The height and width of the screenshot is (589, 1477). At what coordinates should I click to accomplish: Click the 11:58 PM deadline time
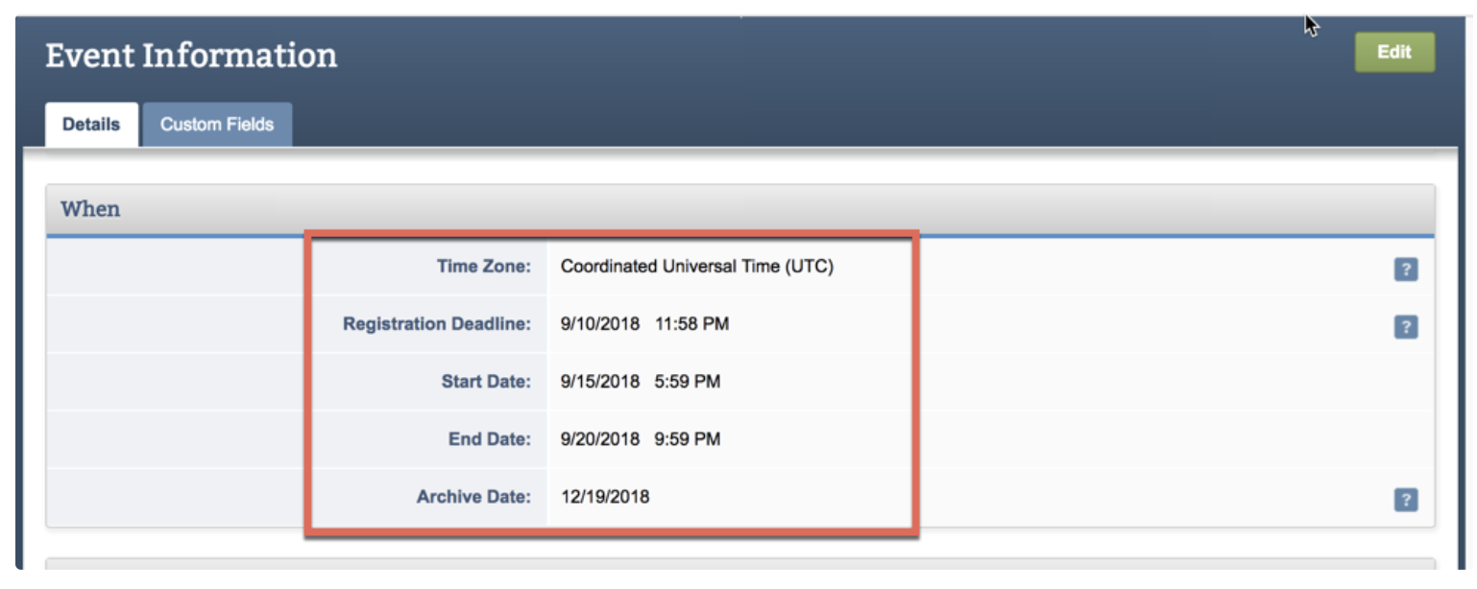[691, 324]
